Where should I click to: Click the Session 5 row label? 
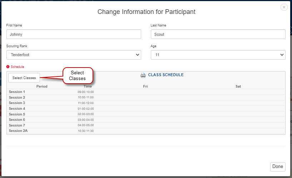coord(17,114)
